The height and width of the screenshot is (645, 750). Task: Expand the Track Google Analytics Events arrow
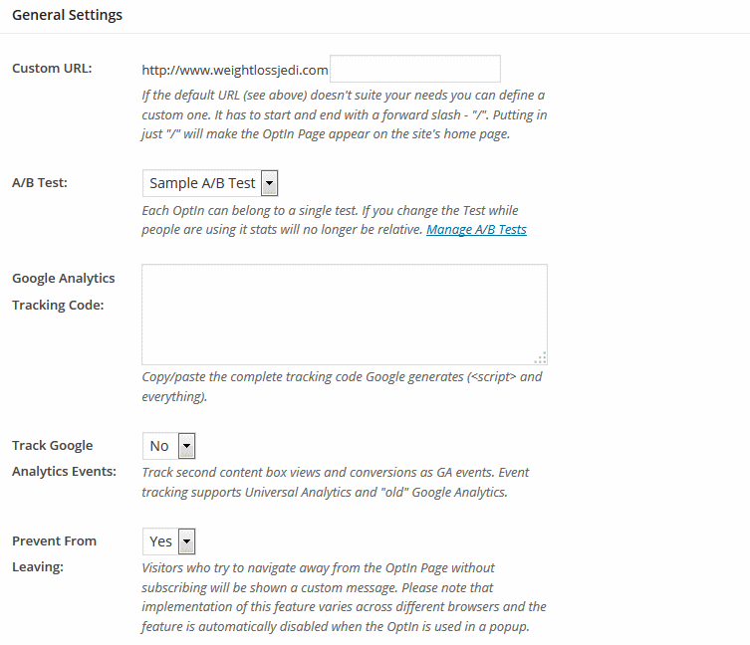pos(186,446)
